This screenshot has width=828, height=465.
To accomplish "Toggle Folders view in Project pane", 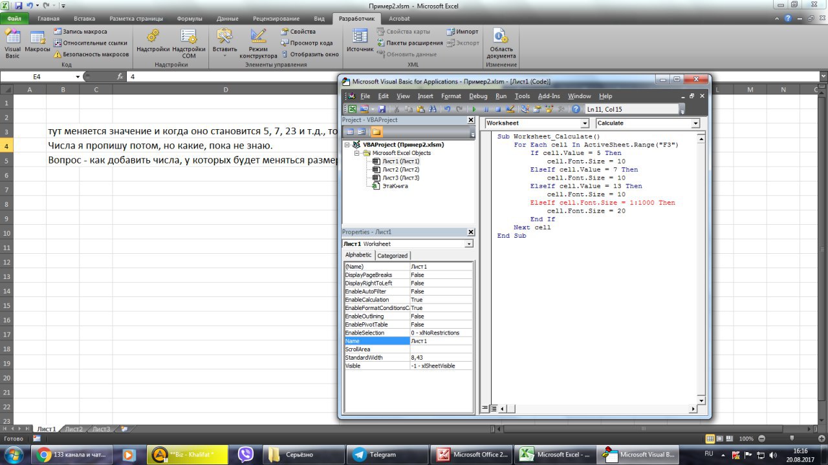I will (376, 132).
